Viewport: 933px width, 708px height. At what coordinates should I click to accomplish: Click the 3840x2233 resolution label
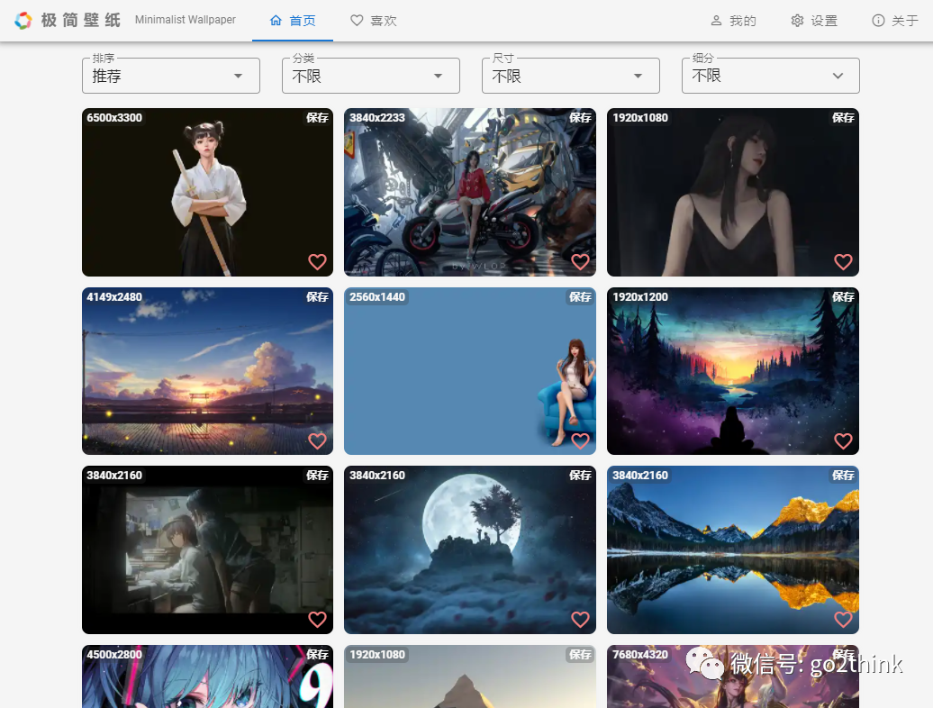377,118
